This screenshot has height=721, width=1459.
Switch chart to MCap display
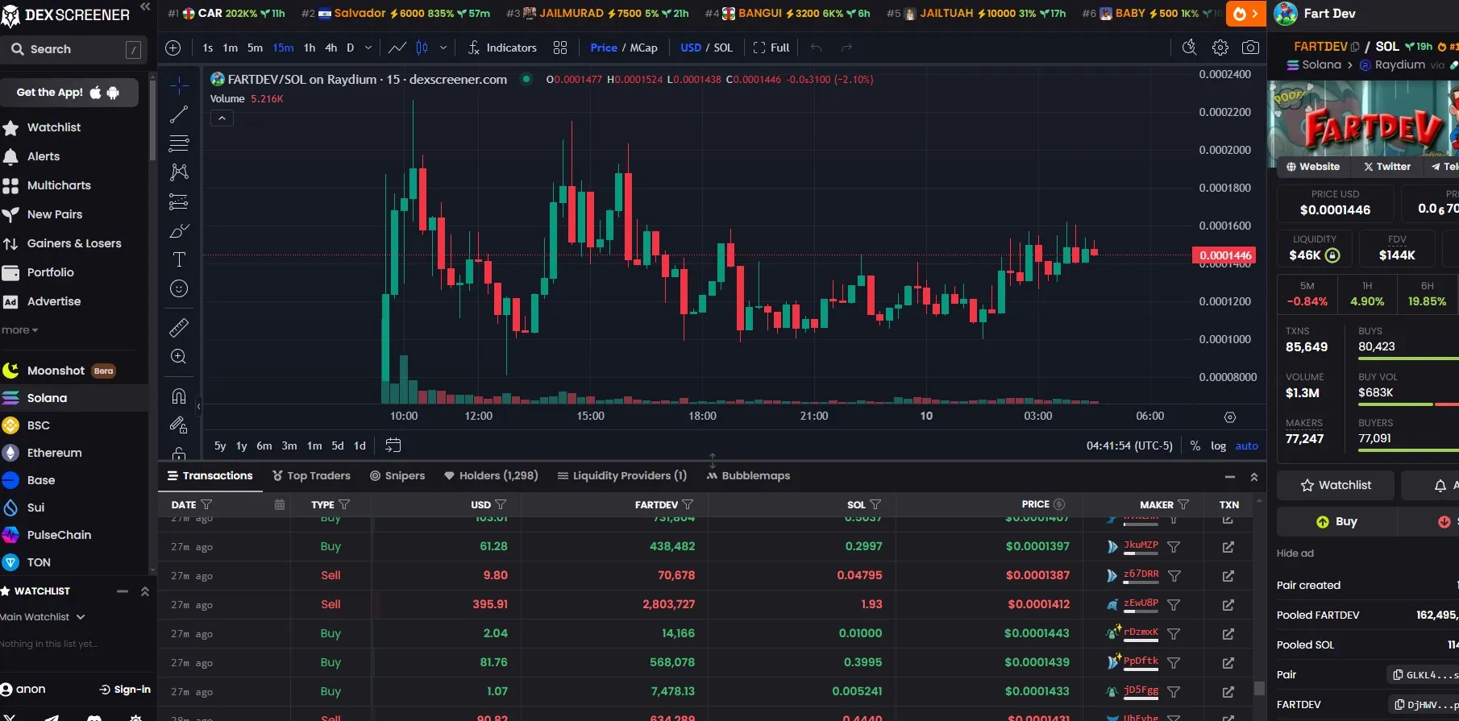pos(643,48)
